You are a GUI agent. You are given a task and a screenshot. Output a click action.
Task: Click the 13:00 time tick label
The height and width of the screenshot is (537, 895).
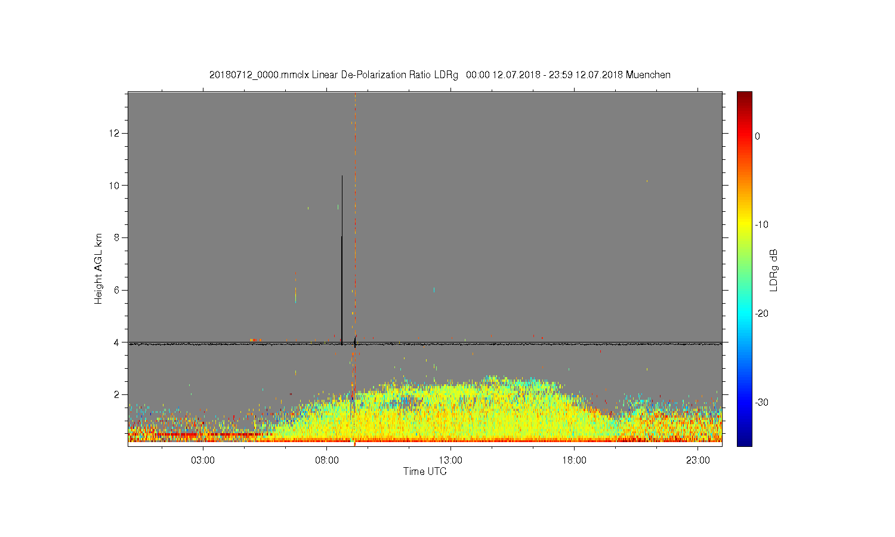point(450,461)
